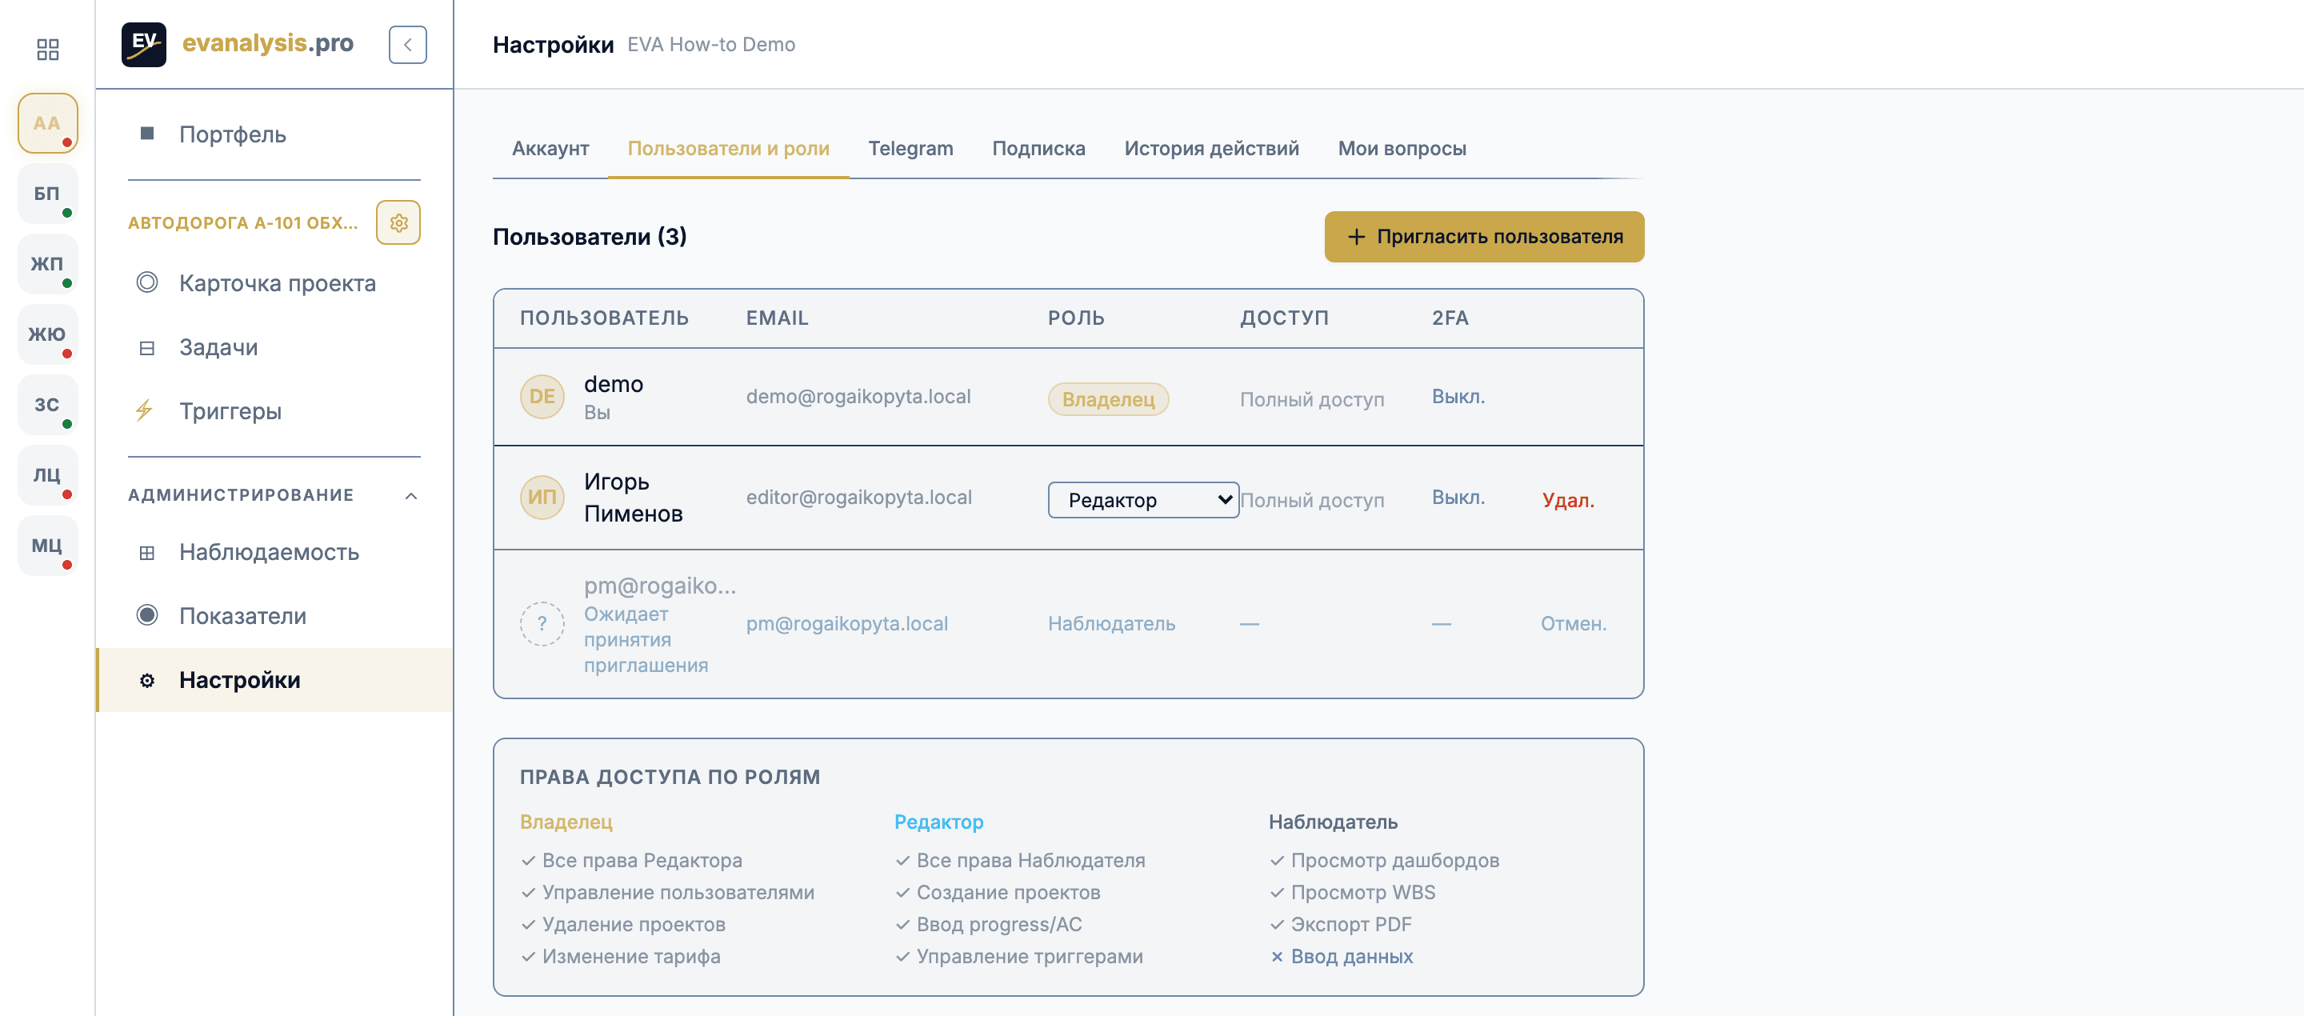This screenshot has height=1016, width=2304.
Task: Click Пригласить пользователя button
Action: 1484,237
